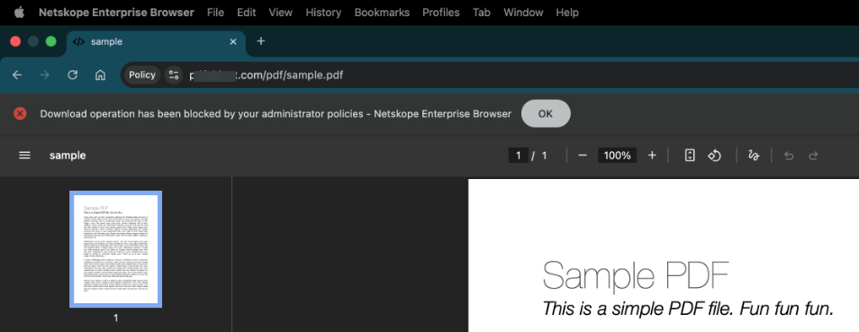The height and width of the screenshot is (332, 859).
Task: Select the sample browser tab
Action: coord(156,41)
